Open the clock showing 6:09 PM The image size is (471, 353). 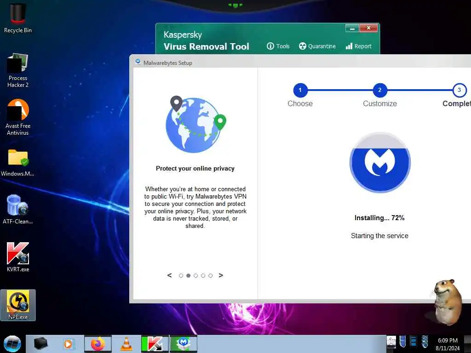[x=448, y=344]
